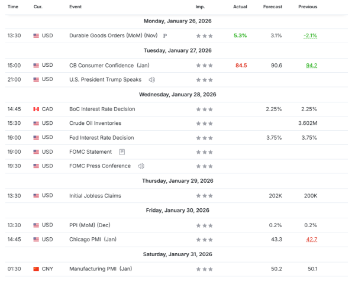Click the revised previous value -2.1%
The height and width of the screenshot is (281, 355).
coord(310,35)
